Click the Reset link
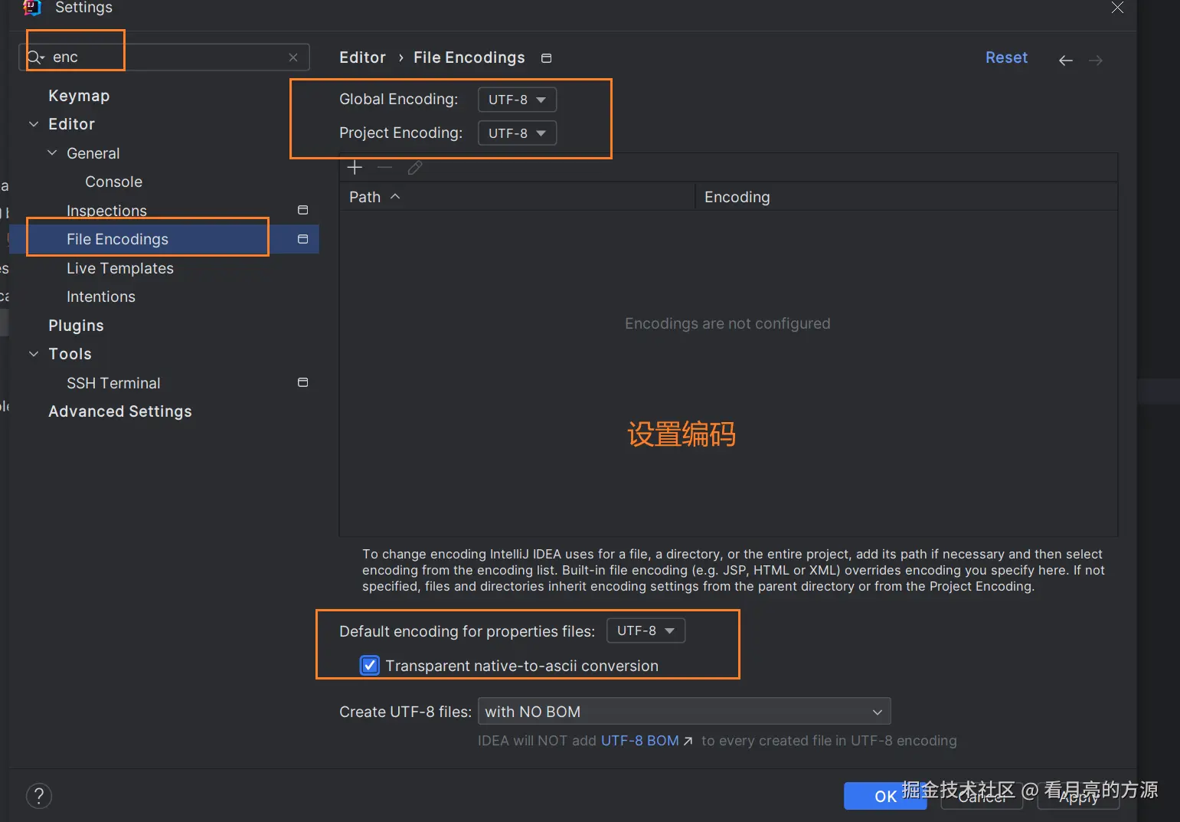 [x=1006, y=57]
